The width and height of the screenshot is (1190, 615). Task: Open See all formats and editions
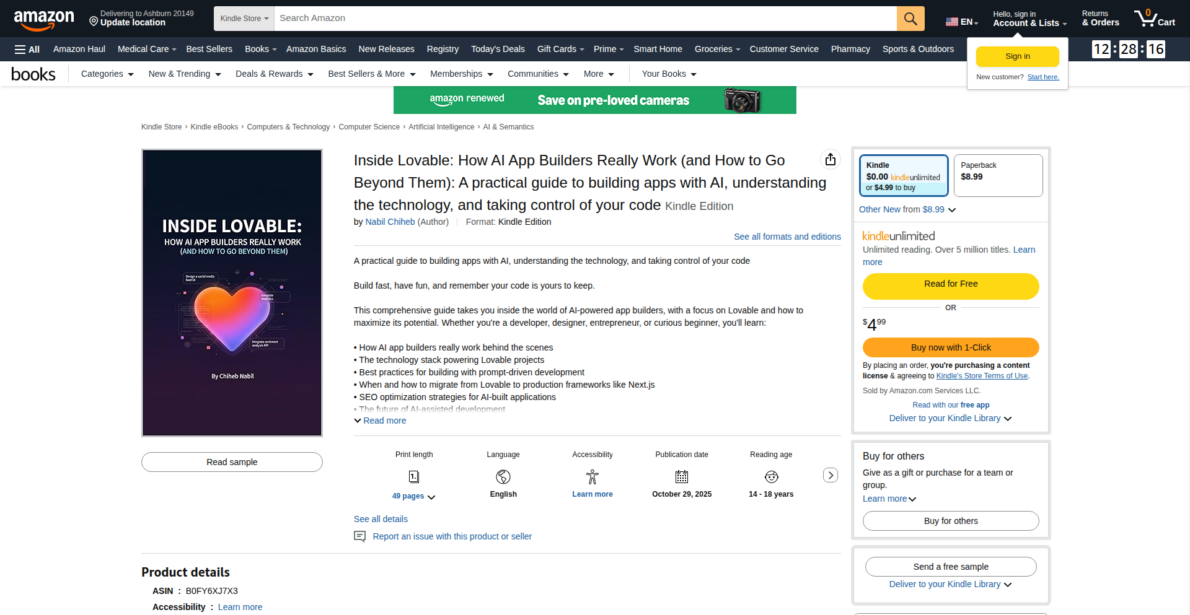point(787,237)
